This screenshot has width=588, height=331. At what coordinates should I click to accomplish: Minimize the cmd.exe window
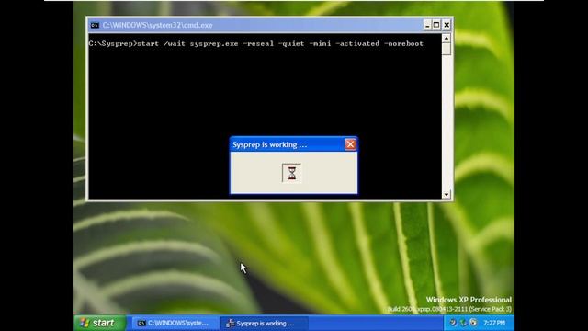point(426,25)
